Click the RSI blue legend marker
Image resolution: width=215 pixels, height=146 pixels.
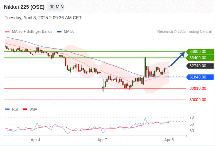pyautogui.click(x=7, y=109)
